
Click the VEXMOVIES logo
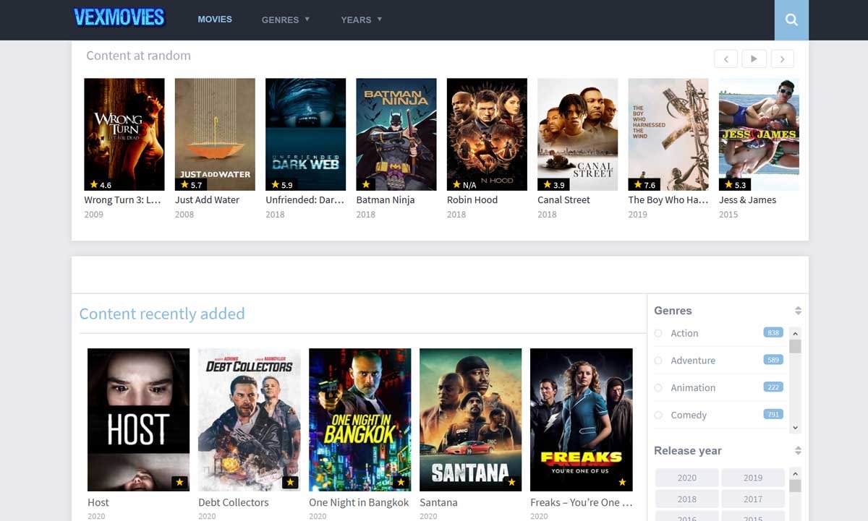click(x=119, y=17)
